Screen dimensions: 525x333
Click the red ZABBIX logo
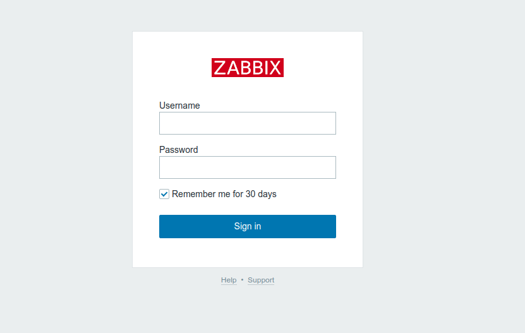tap(248, 68)
